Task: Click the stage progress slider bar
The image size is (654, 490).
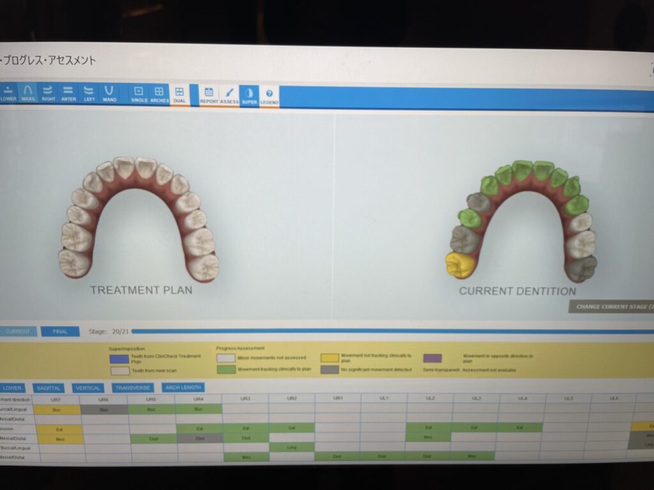Action: pos(393,332)
